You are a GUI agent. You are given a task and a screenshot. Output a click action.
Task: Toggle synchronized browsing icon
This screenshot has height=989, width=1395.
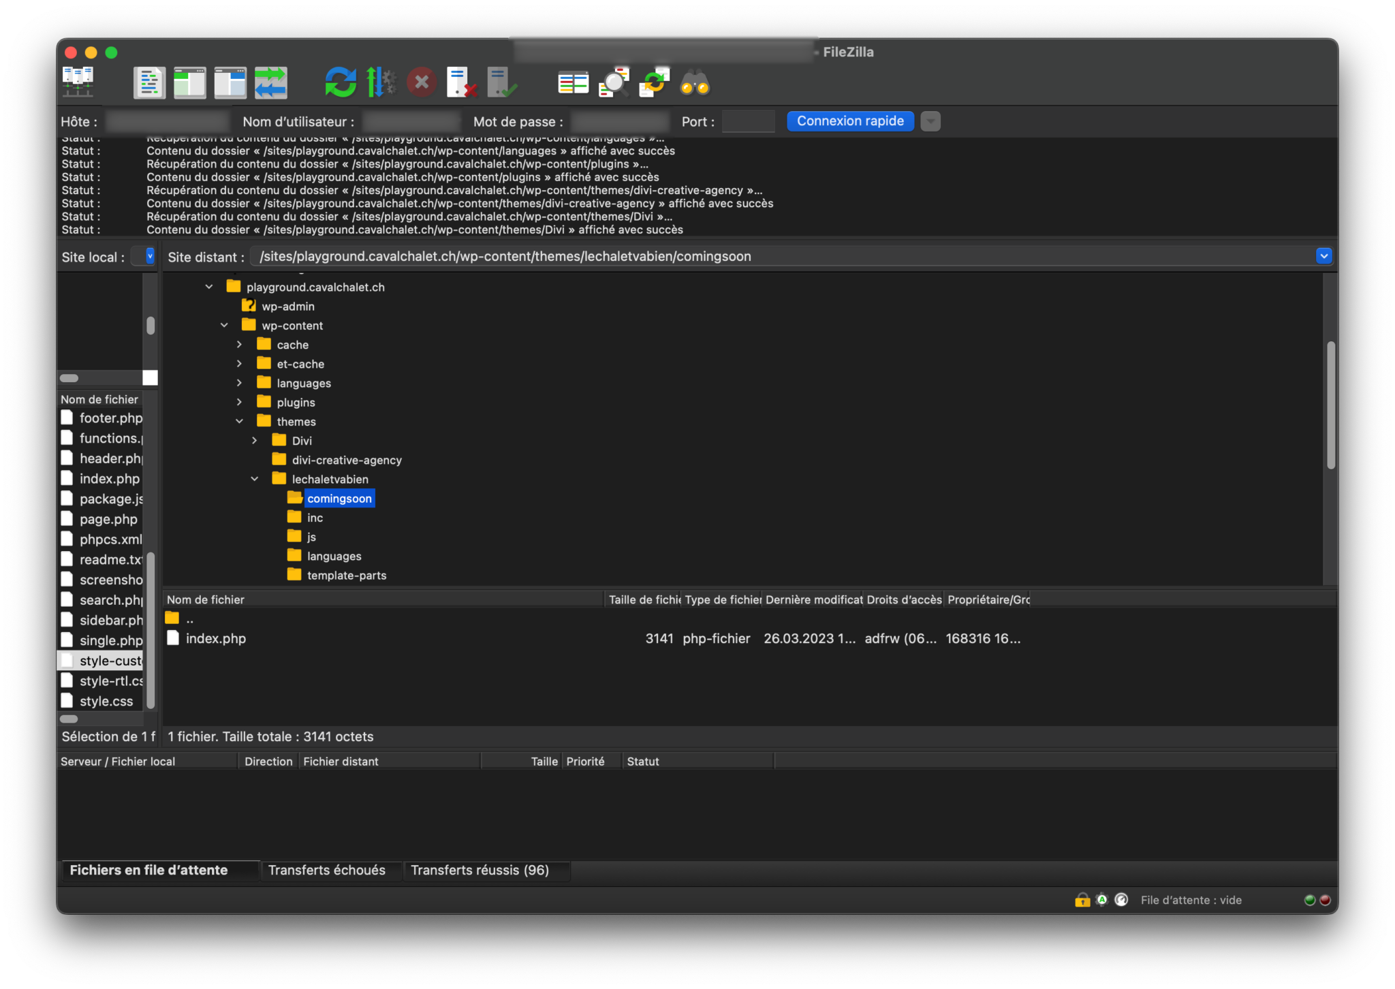coord(654,82)
